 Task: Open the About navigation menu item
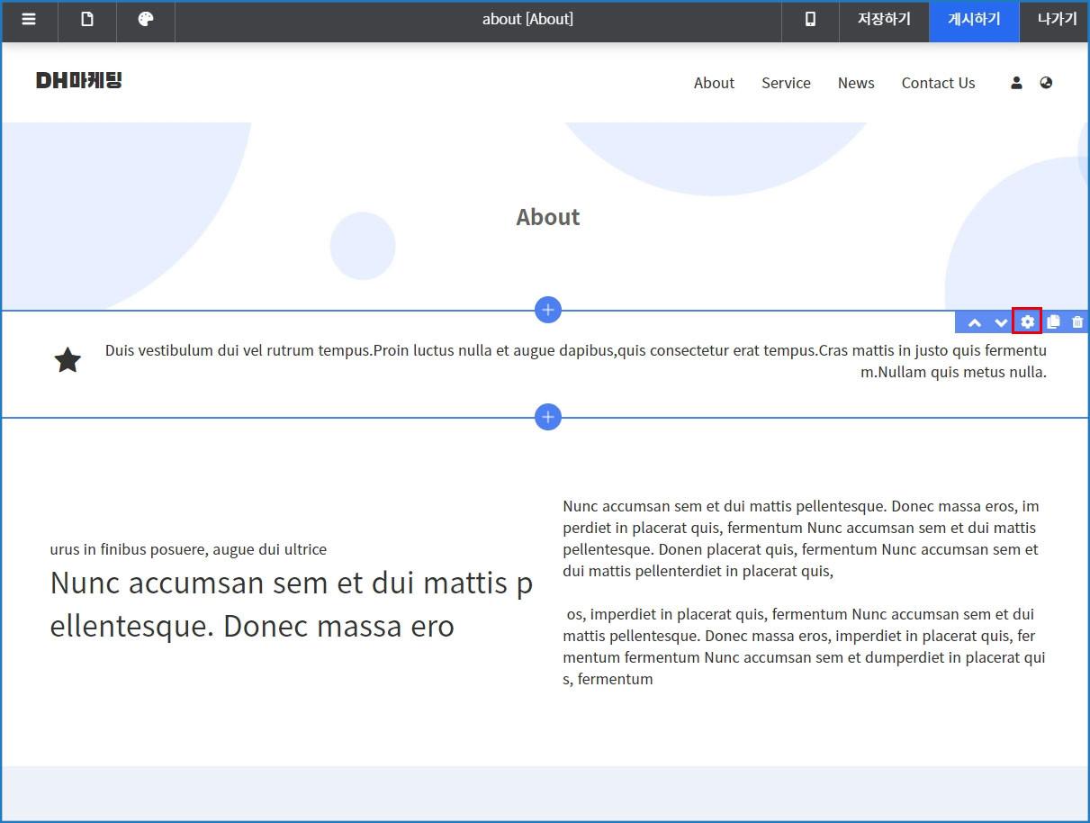coord(714,83)
